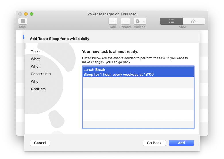Switch to the list view icon

click(171, 21)
